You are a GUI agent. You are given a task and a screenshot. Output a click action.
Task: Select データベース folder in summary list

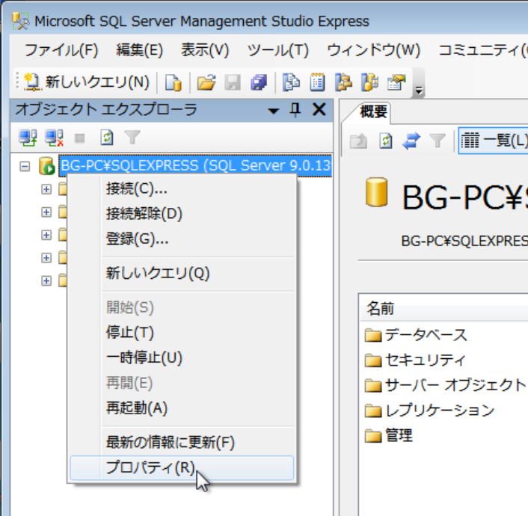click(417, 335)
